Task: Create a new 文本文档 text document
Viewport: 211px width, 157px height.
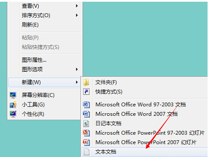Action: 144,152
